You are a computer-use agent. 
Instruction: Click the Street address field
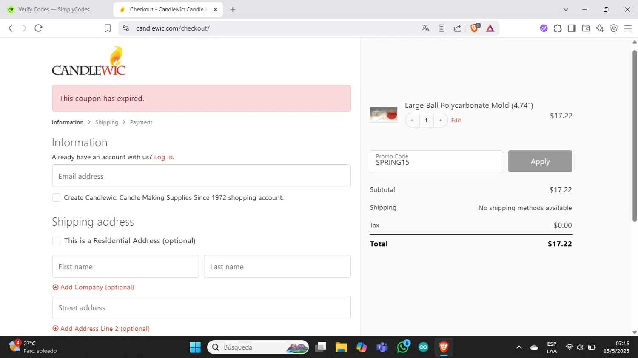(201, 307)
